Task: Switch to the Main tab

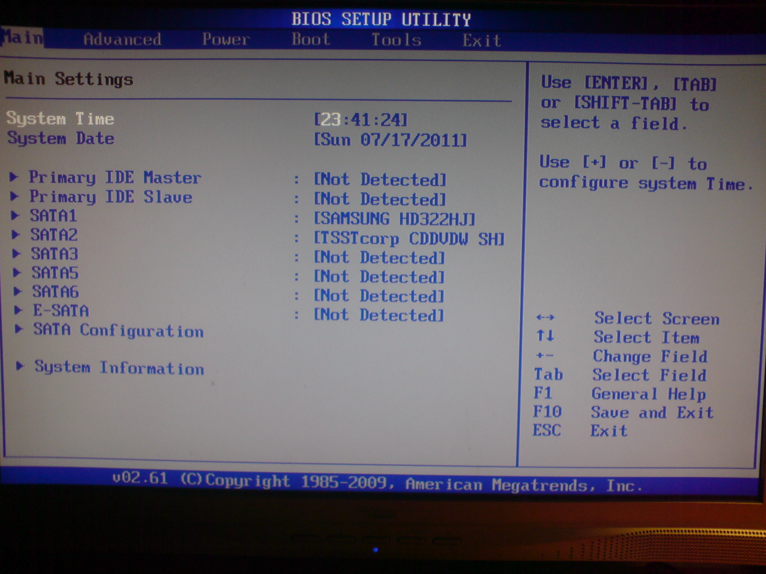Action: [x=22, y=38]
